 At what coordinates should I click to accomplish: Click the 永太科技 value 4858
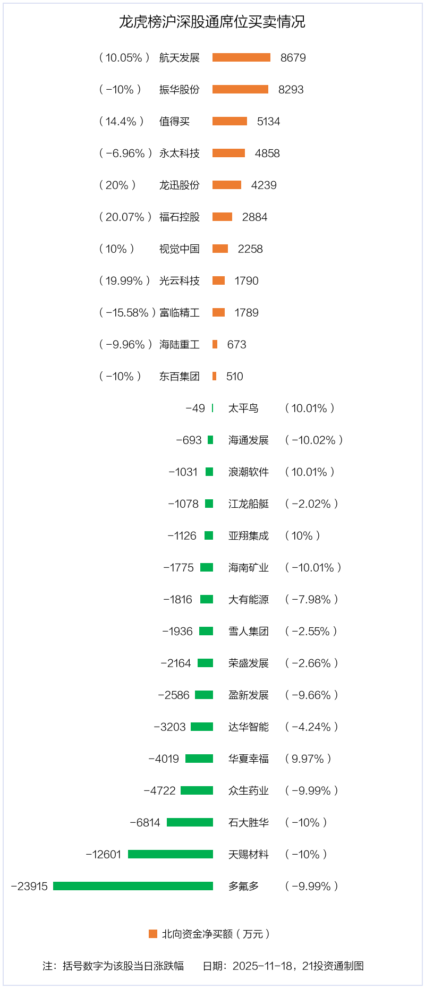(x=267, y=154)
